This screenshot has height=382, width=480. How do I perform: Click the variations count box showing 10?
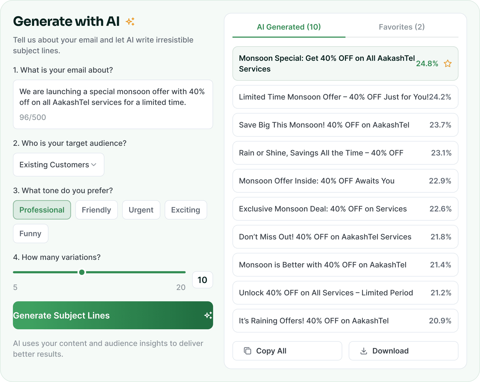pos(203,280)
